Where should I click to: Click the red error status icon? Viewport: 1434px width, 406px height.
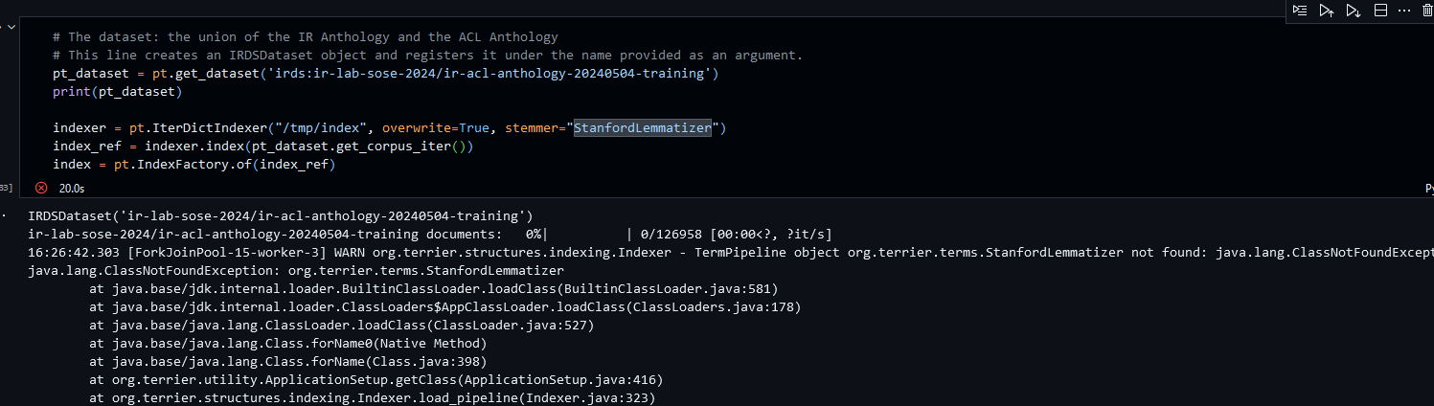click(41, 189)
